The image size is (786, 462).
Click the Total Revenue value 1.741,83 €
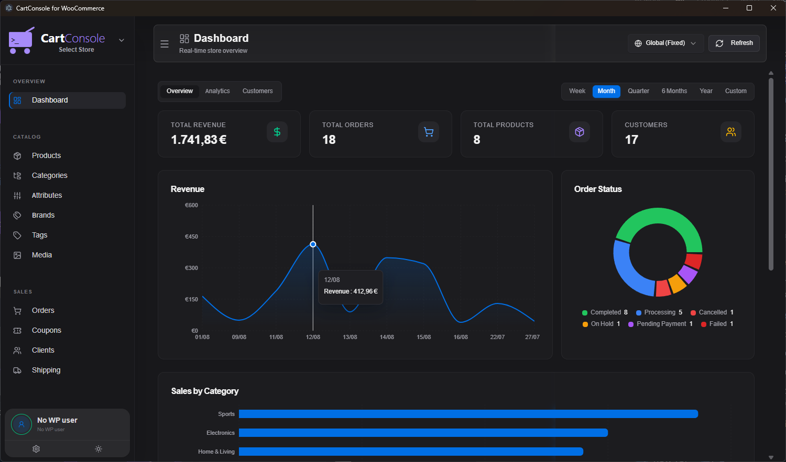(x=199, y=140)
